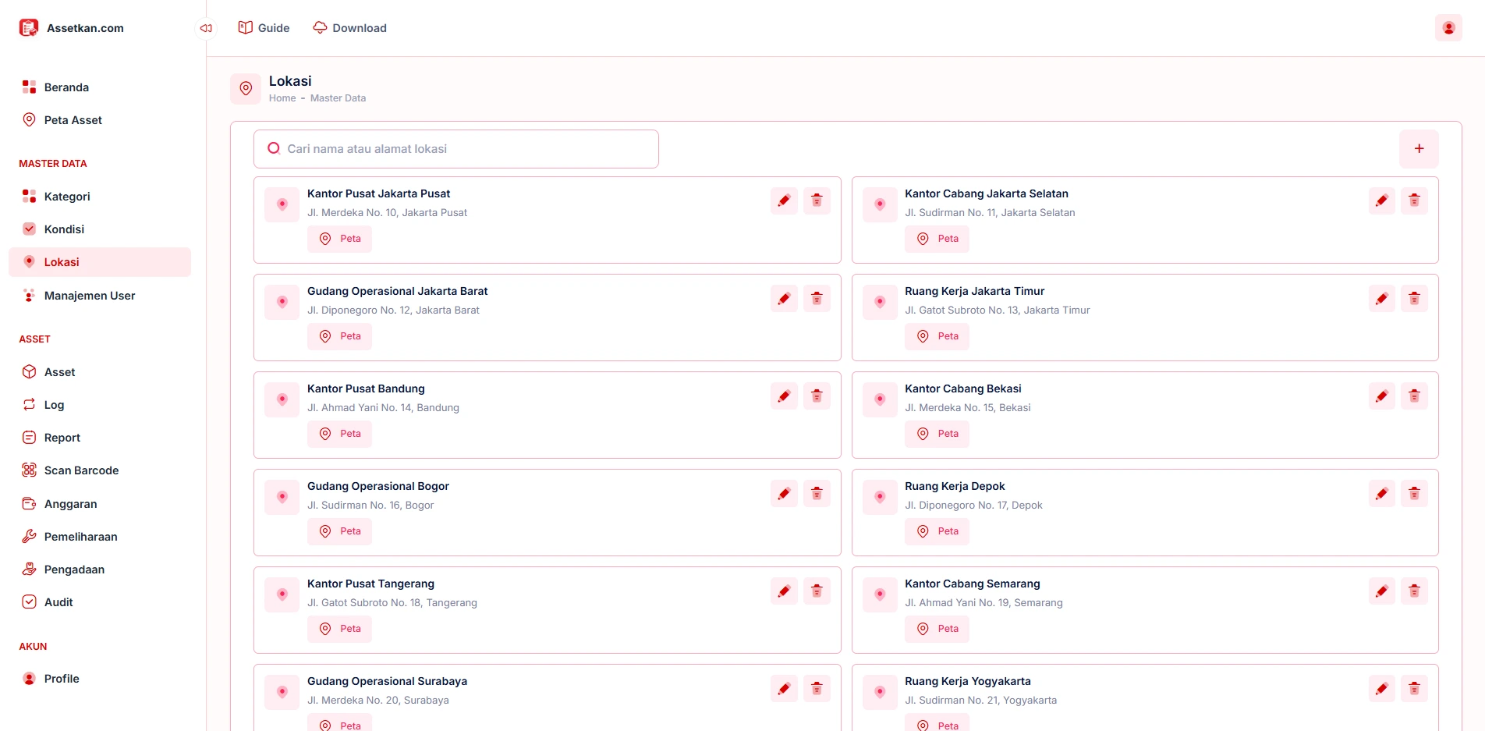Navigate to Asset list
The width and height of the screenshot is (1485, 731).
[x=100, y=372]
